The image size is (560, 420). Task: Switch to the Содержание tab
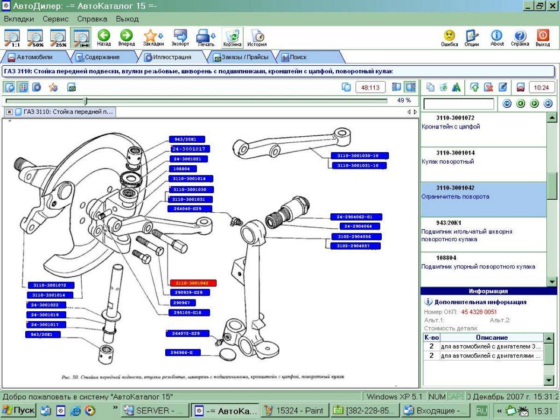102,57
